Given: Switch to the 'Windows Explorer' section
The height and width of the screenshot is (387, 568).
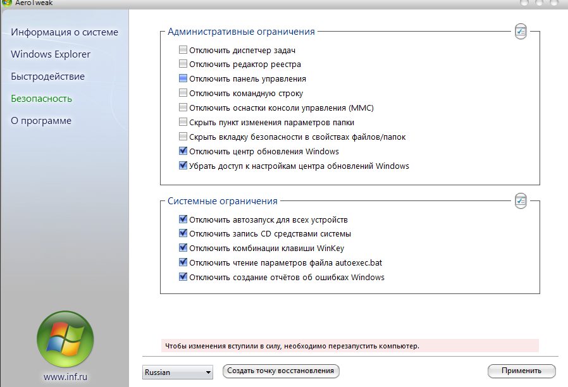Looking at the screenshot, I should [x=51, y=54].
